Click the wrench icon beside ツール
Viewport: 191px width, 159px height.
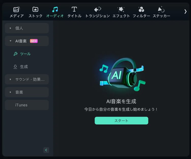(x=15, y=54)
